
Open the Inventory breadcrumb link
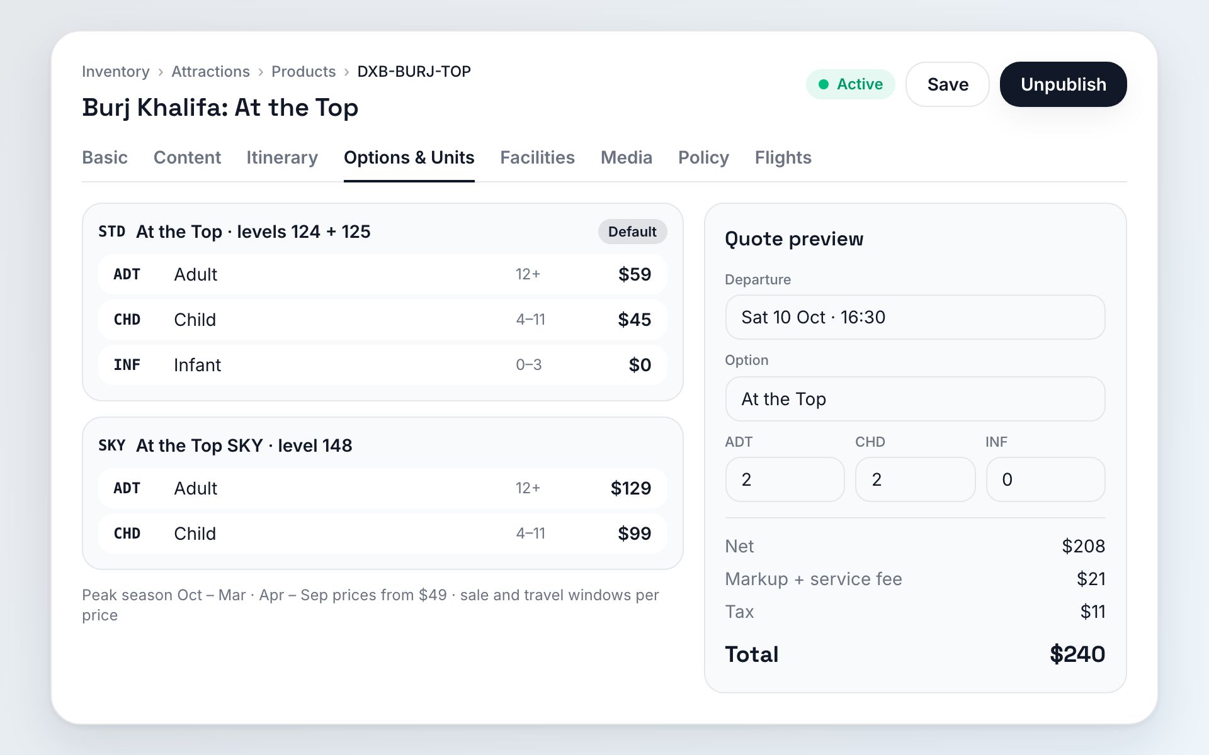pos(116,71)
